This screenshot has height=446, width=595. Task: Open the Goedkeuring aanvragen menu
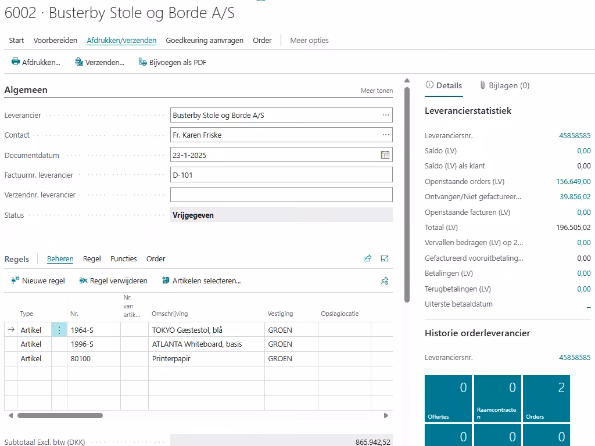tap(205, 41)
